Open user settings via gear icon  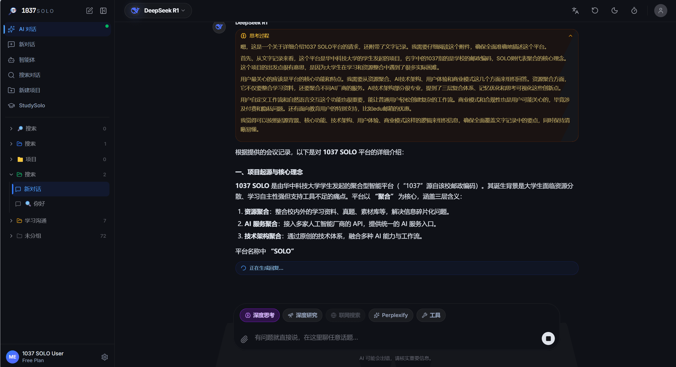pyautogui.click(x=105, y=357)
